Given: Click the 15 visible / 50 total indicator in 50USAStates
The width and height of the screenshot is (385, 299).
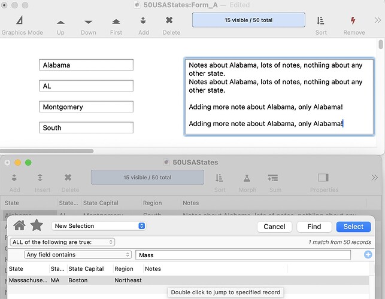Looking at the screenshot, I should [147, 178].
